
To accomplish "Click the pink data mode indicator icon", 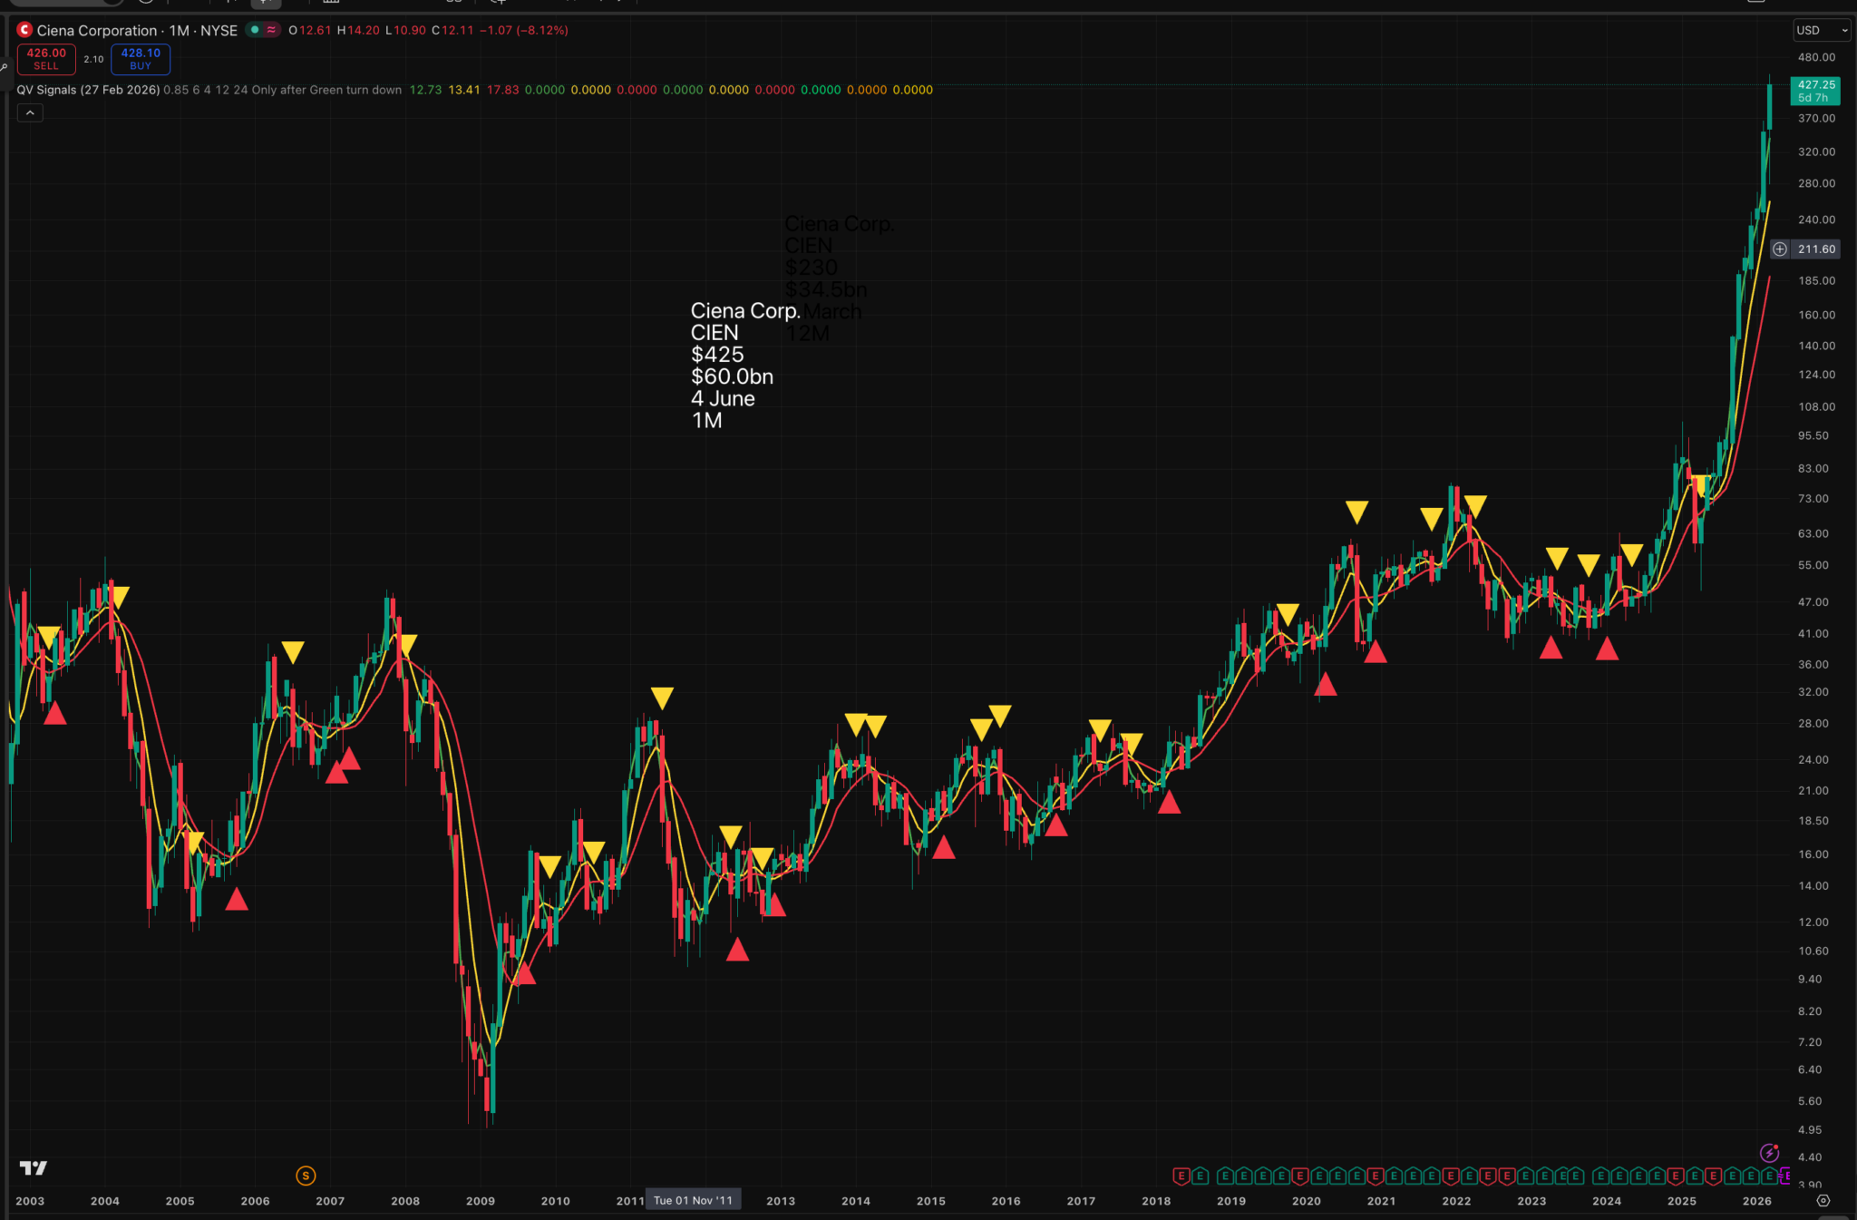I will tap(271, 30).
